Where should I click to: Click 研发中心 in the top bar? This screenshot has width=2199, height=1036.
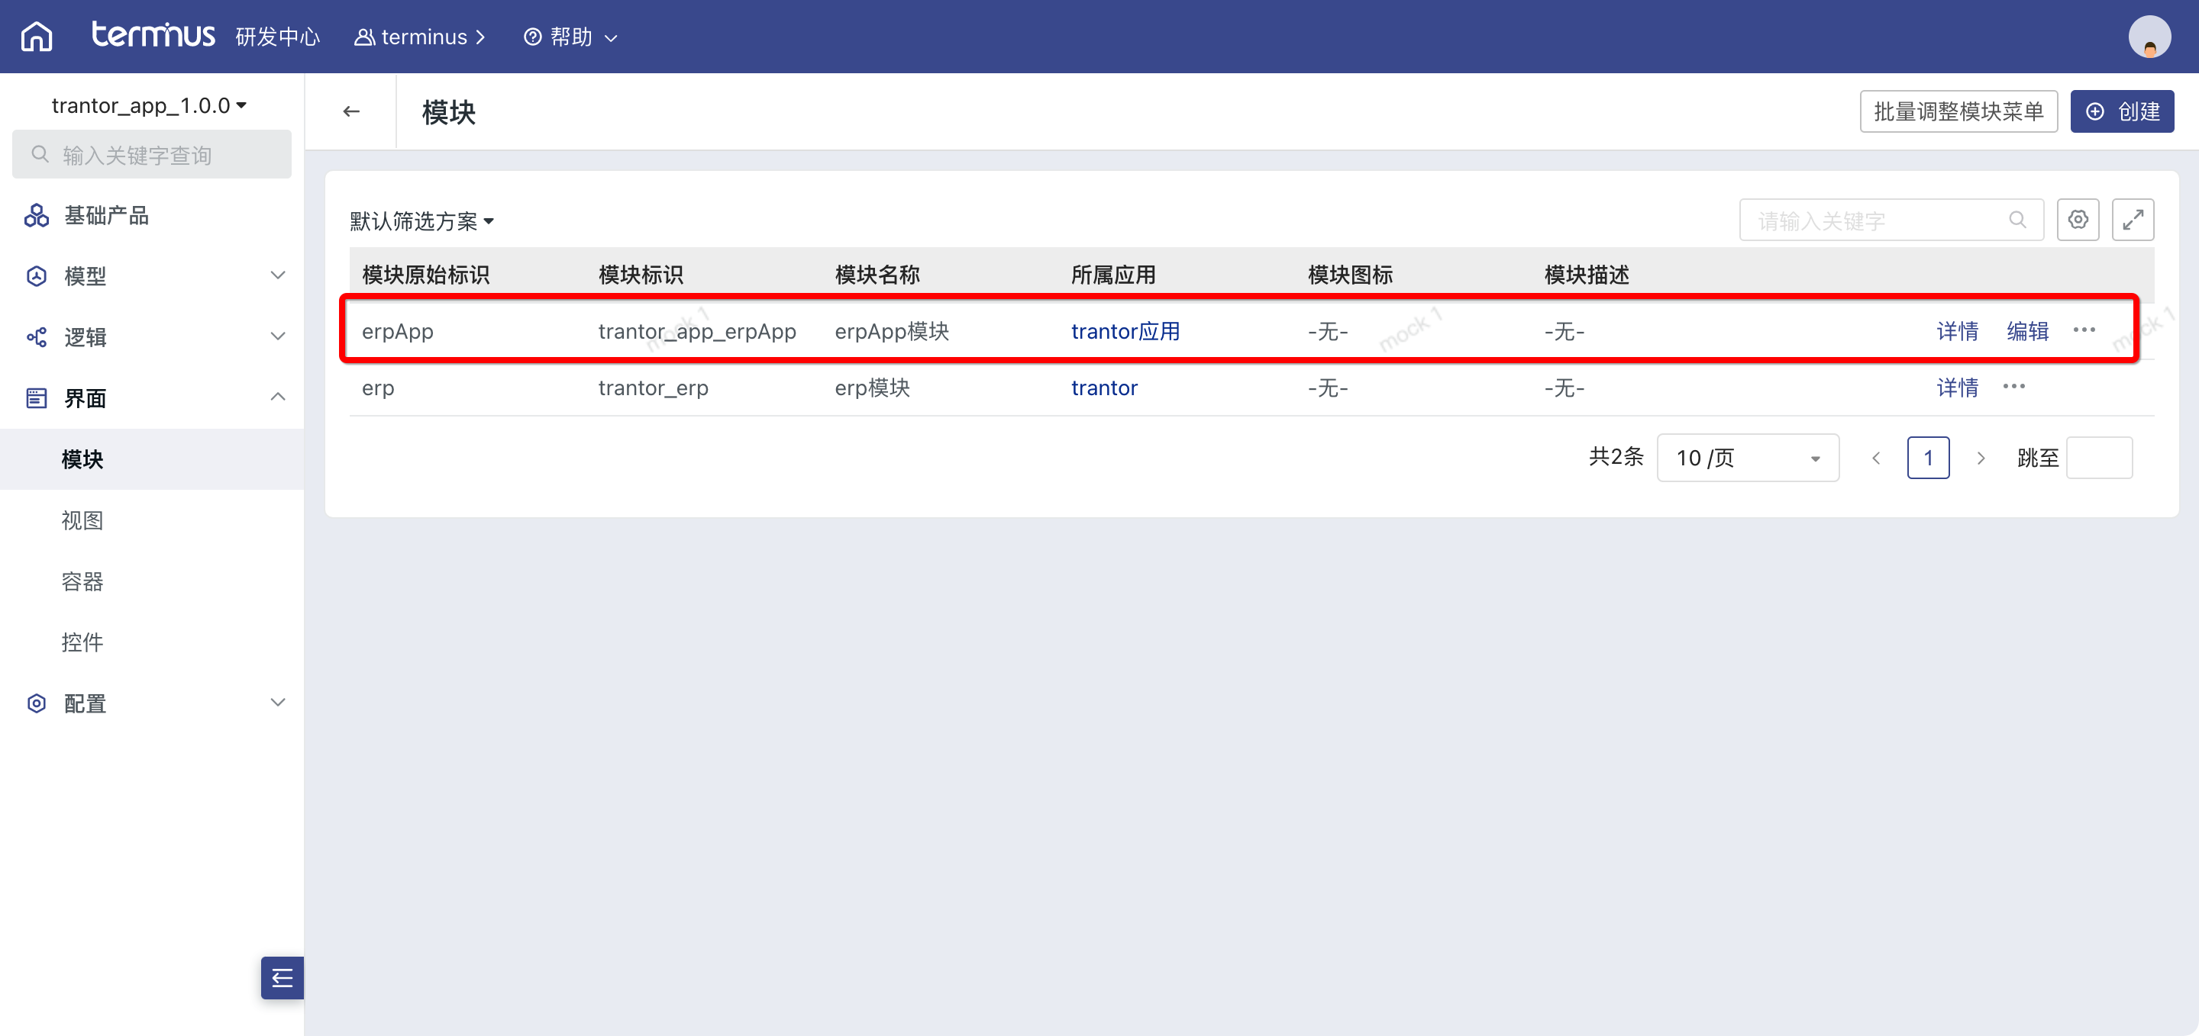pyautogui.click(x=277, y=37)
